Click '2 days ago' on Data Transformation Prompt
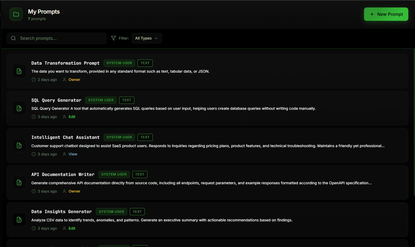This screenshot has height=247, width=415. click(47, 80)
